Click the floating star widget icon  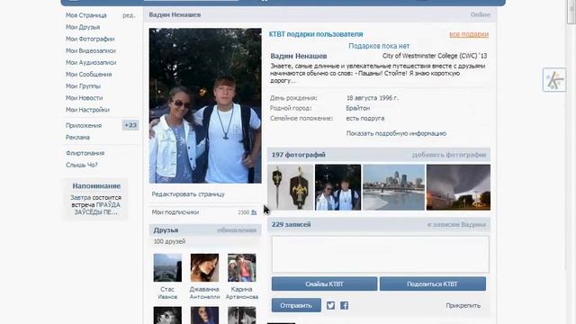pyautogui.click(x=554, y=80)
